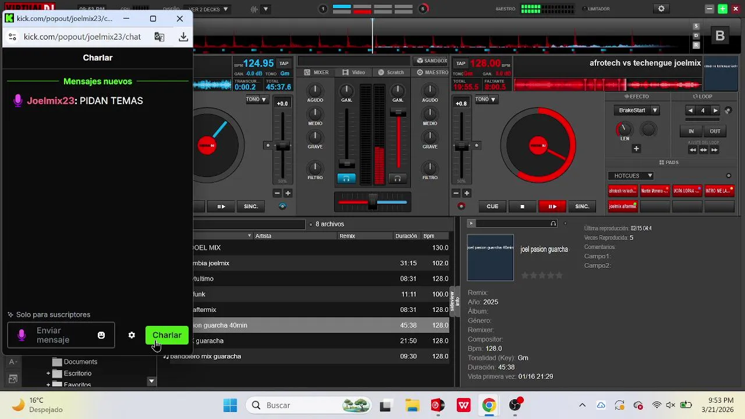Move loop forward with right adjust arrows

coord(714,150)
